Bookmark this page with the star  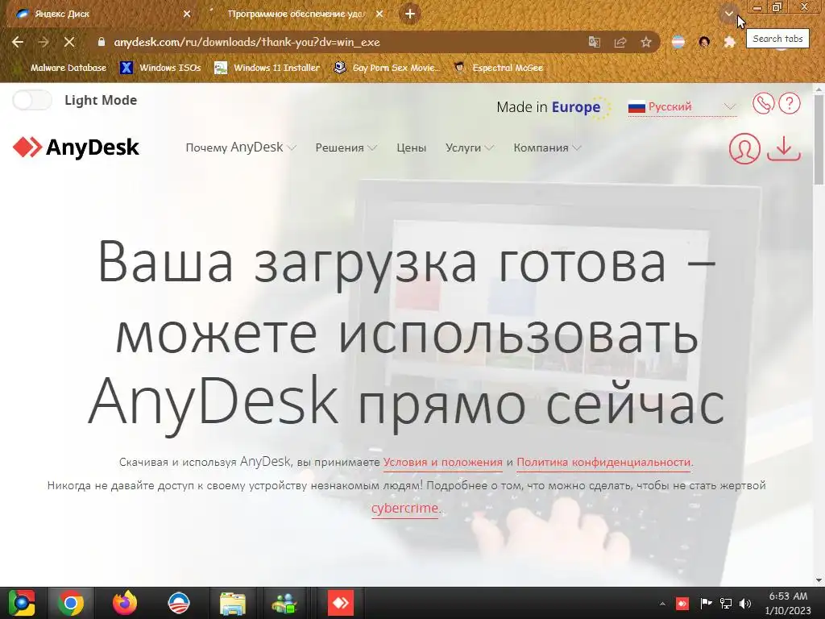pyautogui.click(x=646, y=42)
